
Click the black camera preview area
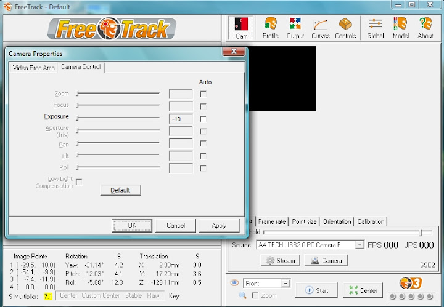[x=282, y=79]
